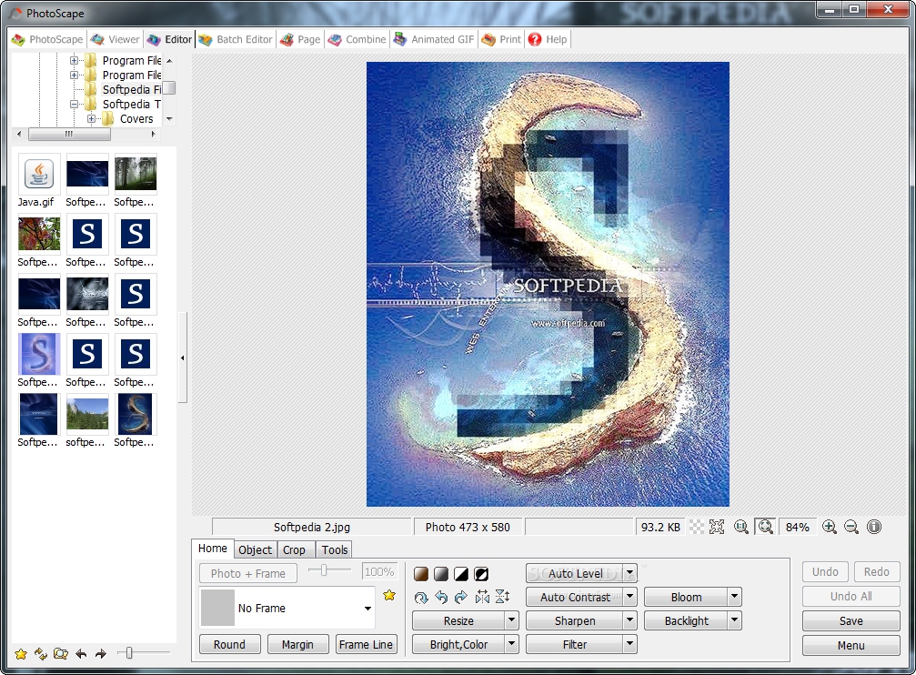Open favorites star in the folder panel
This screenshot has height=675, width=916.
pos(21,654)
